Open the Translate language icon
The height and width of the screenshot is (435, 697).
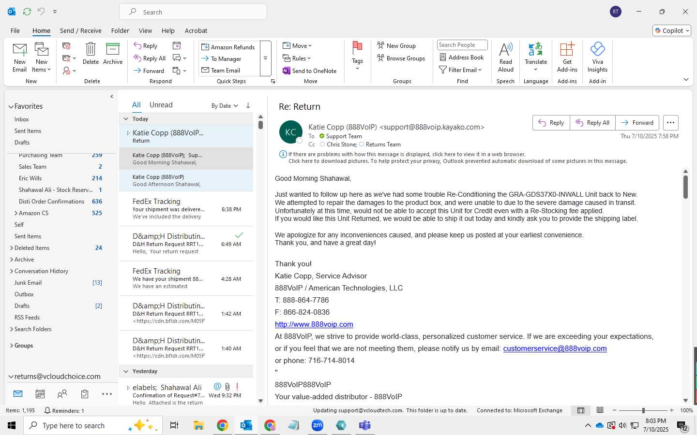pyautogui.click(x=536, y=50)
